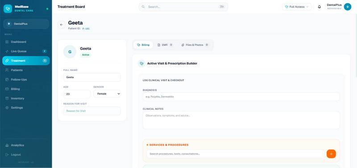Click the keyboard shortcut hint in search
This screenshot has height=168, width=357.
(x=222, y=7)
